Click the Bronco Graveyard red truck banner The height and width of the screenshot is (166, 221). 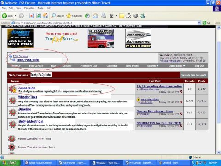click(101, 38)
